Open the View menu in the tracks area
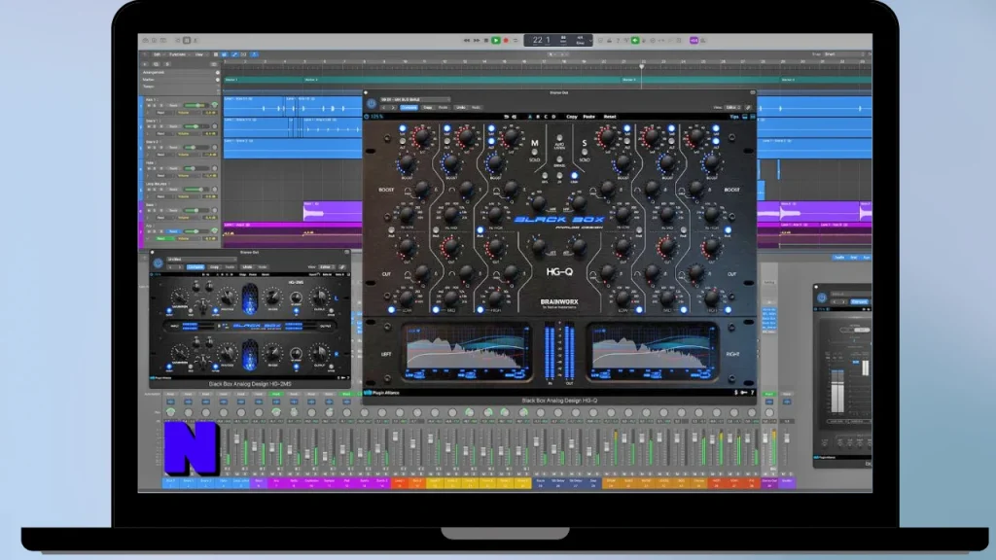996x560 pixels. pyautogui.click(x=199, y=54)
